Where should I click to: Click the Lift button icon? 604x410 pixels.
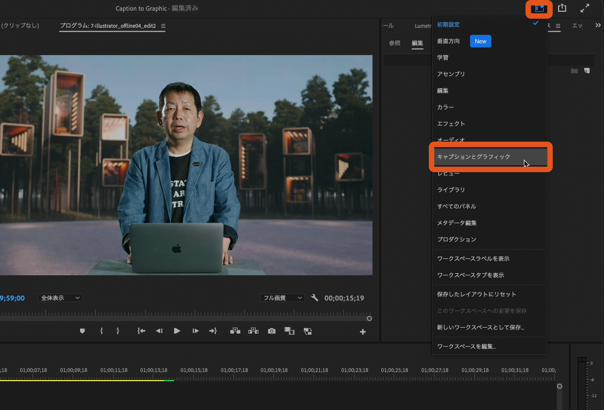pos(235,331)
